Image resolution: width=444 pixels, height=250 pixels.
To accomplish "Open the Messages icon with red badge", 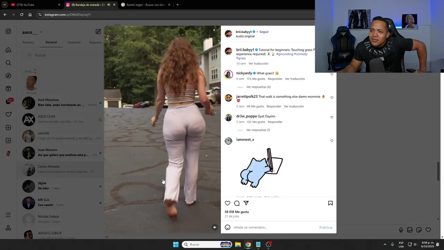I will [8, 102].
